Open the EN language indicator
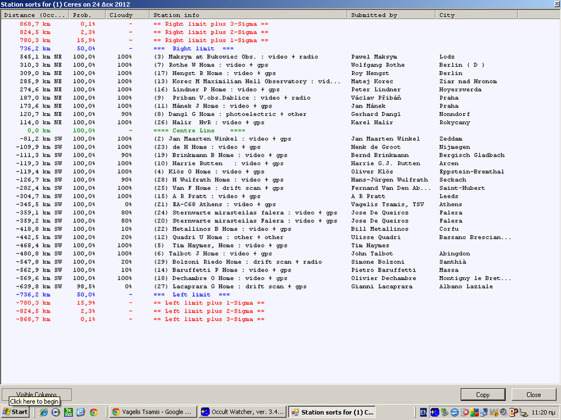The width and height of the screenshot is (561, 420). point(424,412)
